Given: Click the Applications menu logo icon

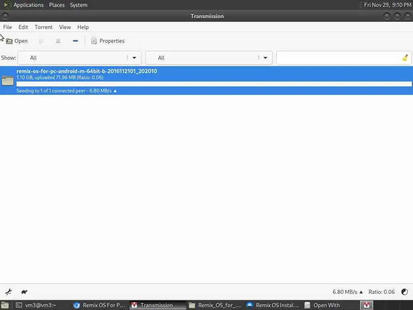Looking at the screenshot, I should point(7,5).
